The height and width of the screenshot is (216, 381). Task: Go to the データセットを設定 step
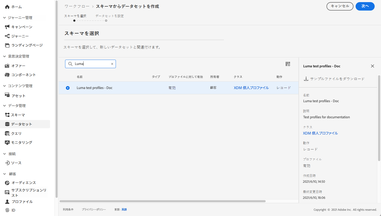tap(110, 16)
